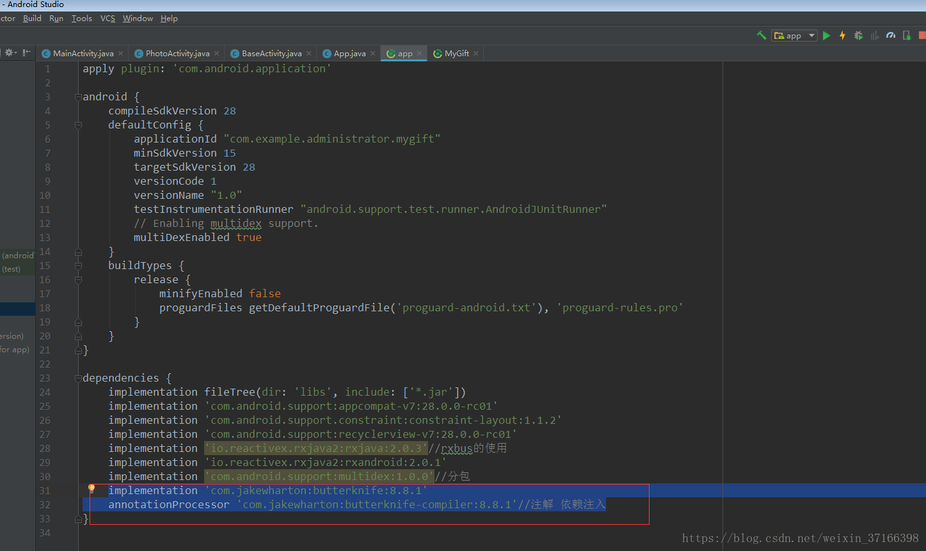Run the app with green play button
Screen dimensions: 926x551
coord(827,36)
